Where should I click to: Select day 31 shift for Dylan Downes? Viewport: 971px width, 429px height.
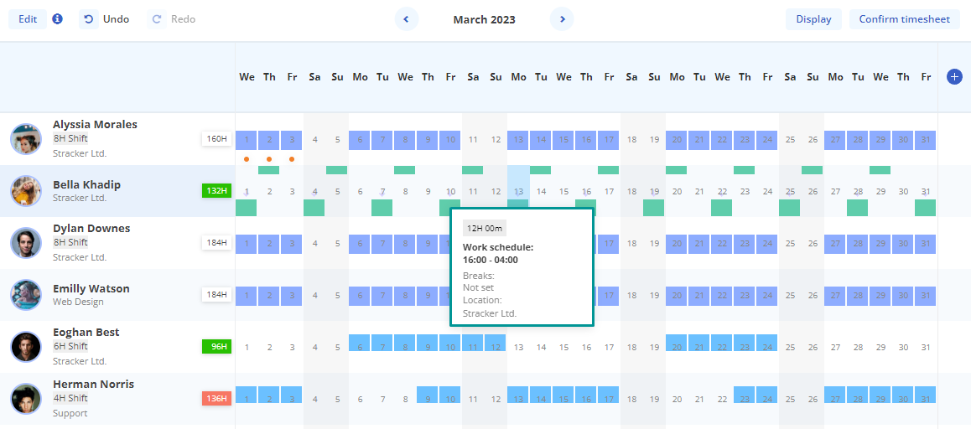point(925,244)
